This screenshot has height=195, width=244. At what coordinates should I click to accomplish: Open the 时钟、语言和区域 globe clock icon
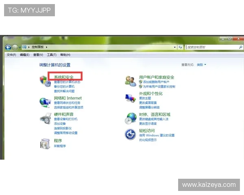click(x=131, y=119)
